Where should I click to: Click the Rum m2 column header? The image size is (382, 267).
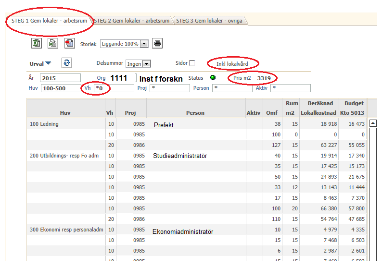[x=291, y=108]
